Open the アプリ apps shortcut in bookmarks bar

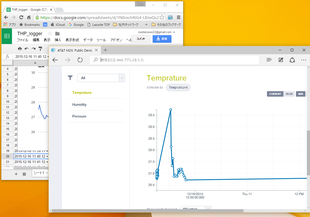[x=9, y=24]
